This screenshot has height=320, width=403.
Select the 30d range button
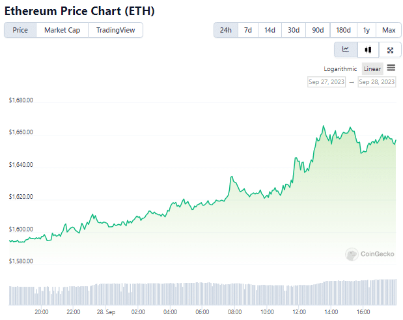coord(294,31)
